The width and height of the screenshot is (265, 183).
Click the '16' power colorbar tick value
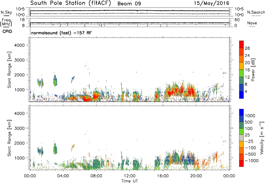[247, 70]
